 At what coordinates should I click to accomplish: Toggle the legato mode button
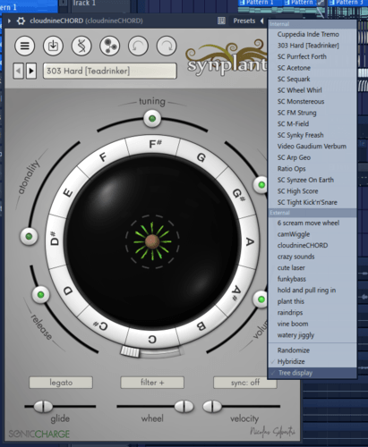coord(61,383)
